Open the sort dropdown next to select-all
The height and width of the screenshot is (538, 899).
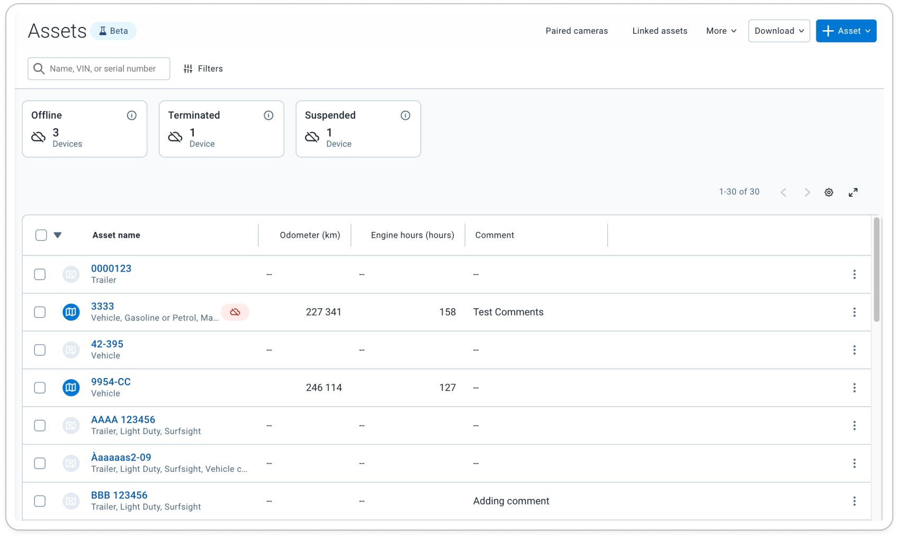pos(57,235)
